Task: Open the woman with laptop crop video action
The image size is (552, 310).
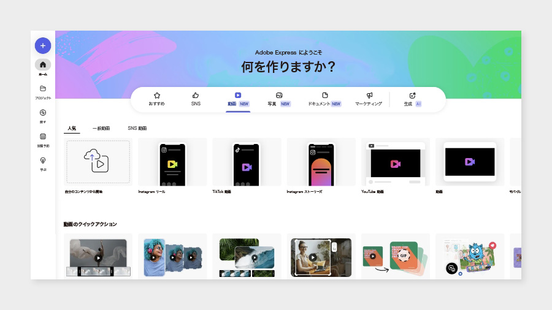Action: 321,257
